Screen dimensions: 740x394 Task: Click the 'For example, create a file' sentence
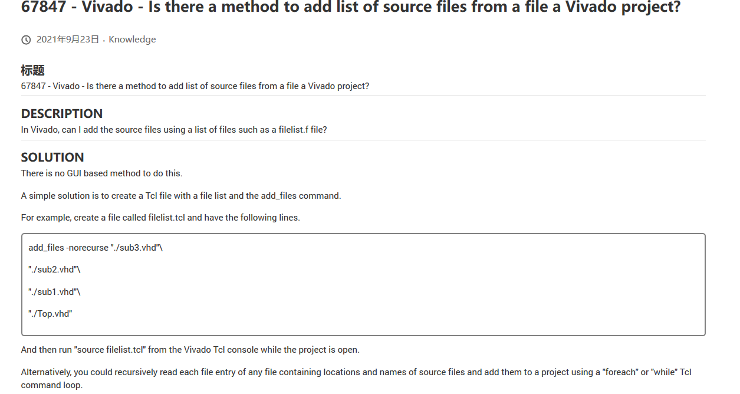(160, 218)
